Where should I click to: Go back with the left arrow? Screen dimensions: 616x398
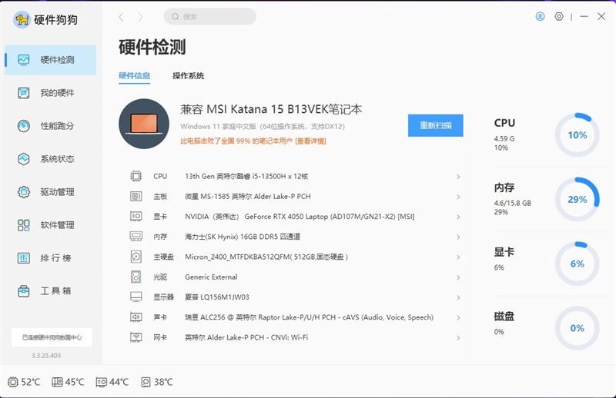click(x=122, y=17)
